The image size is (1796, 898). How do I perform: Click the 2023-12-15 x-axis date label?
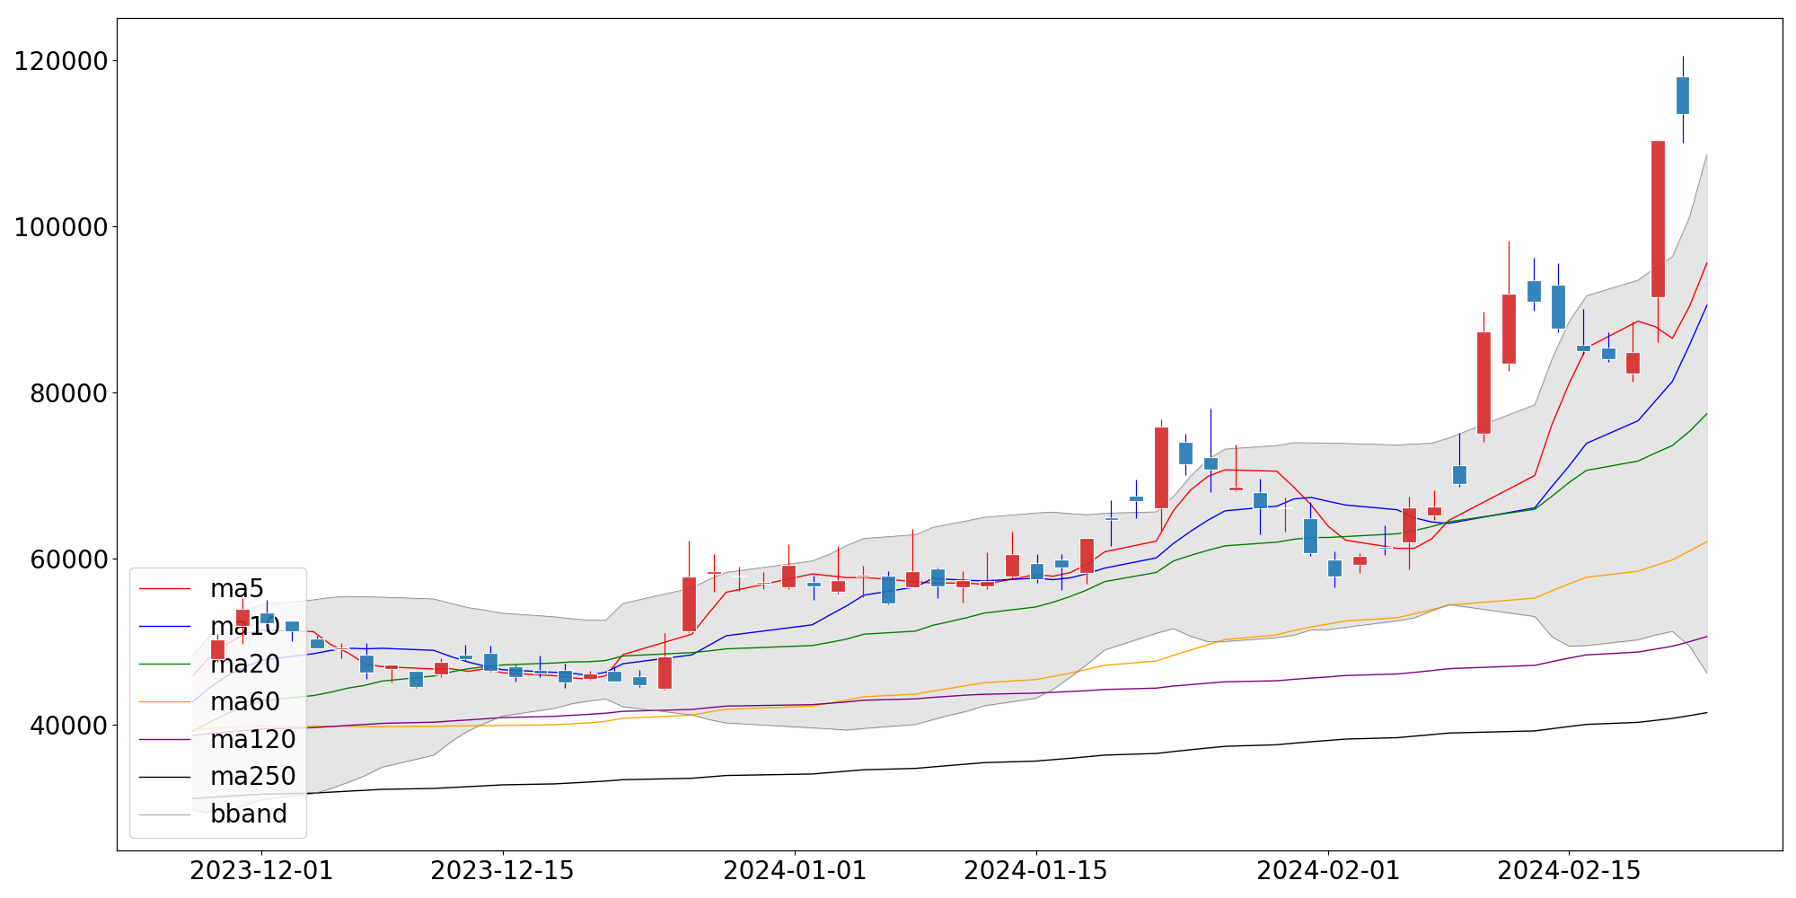[502, 871]
